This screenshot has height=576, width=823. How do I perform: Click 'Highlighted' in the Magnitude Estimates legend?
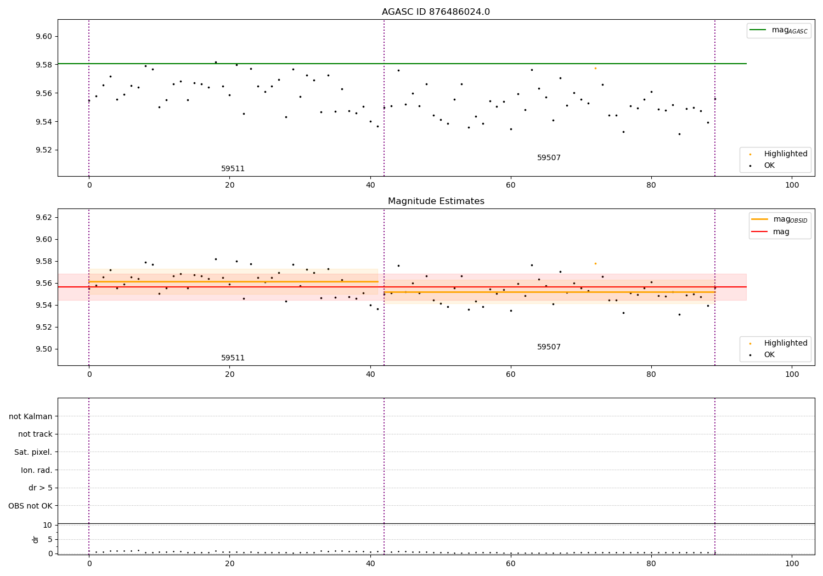coord(785,343)
